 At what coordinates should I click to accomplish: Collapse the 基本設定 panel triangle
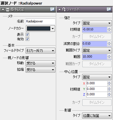tap(3, 9)
